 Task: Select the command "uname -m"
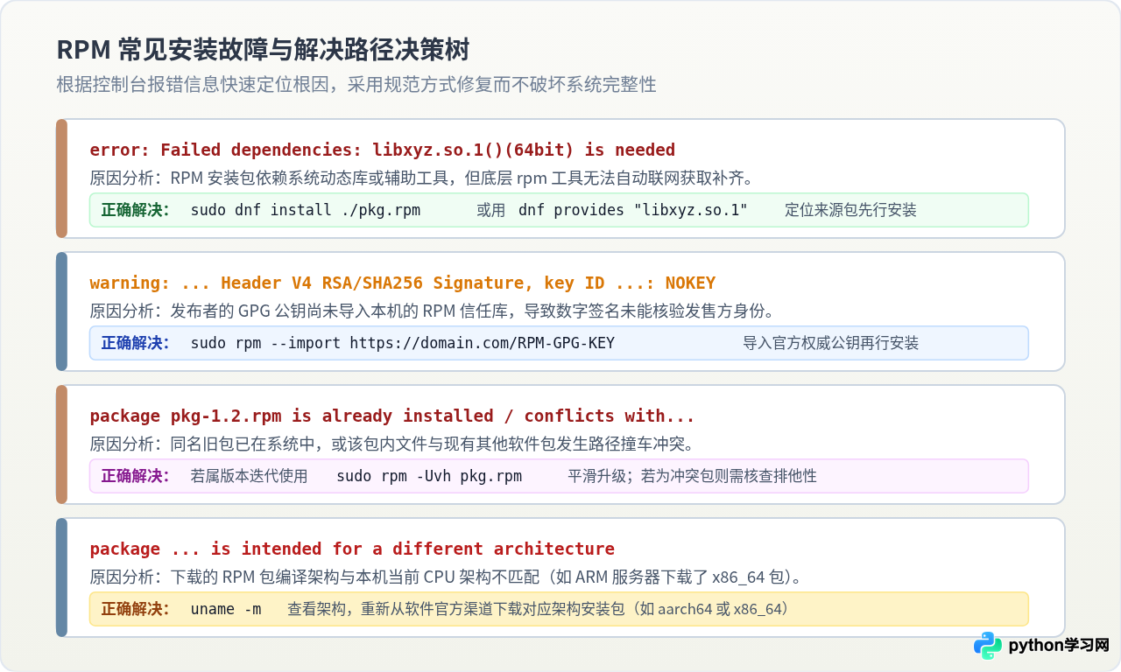(226, 609)
